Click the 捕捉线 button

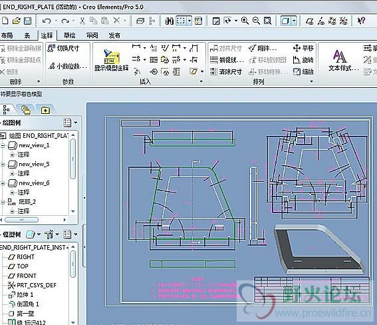click(x=227, y=60)
